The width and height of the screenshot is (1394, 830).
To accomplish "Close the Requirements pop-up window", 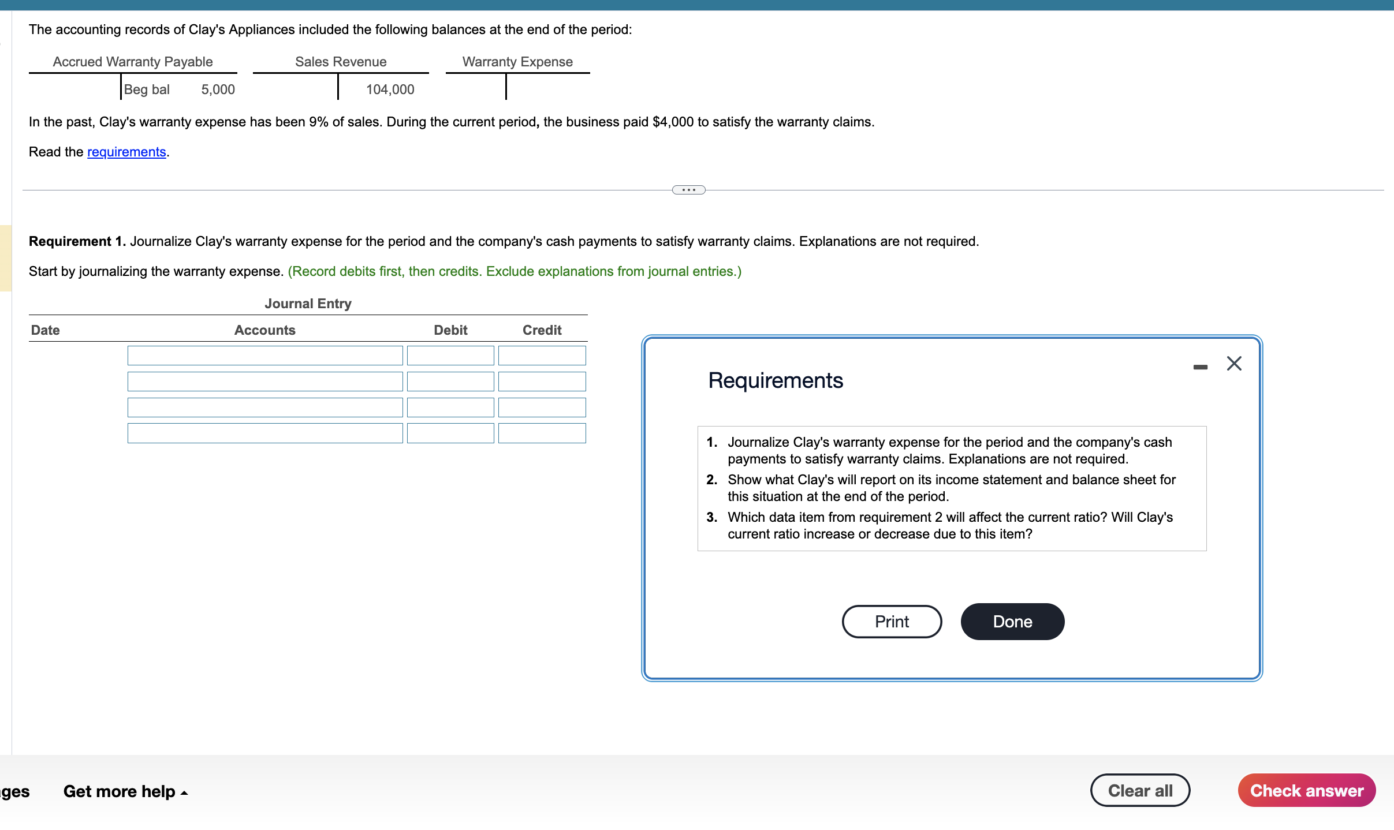I will [x=1233, y=363].
